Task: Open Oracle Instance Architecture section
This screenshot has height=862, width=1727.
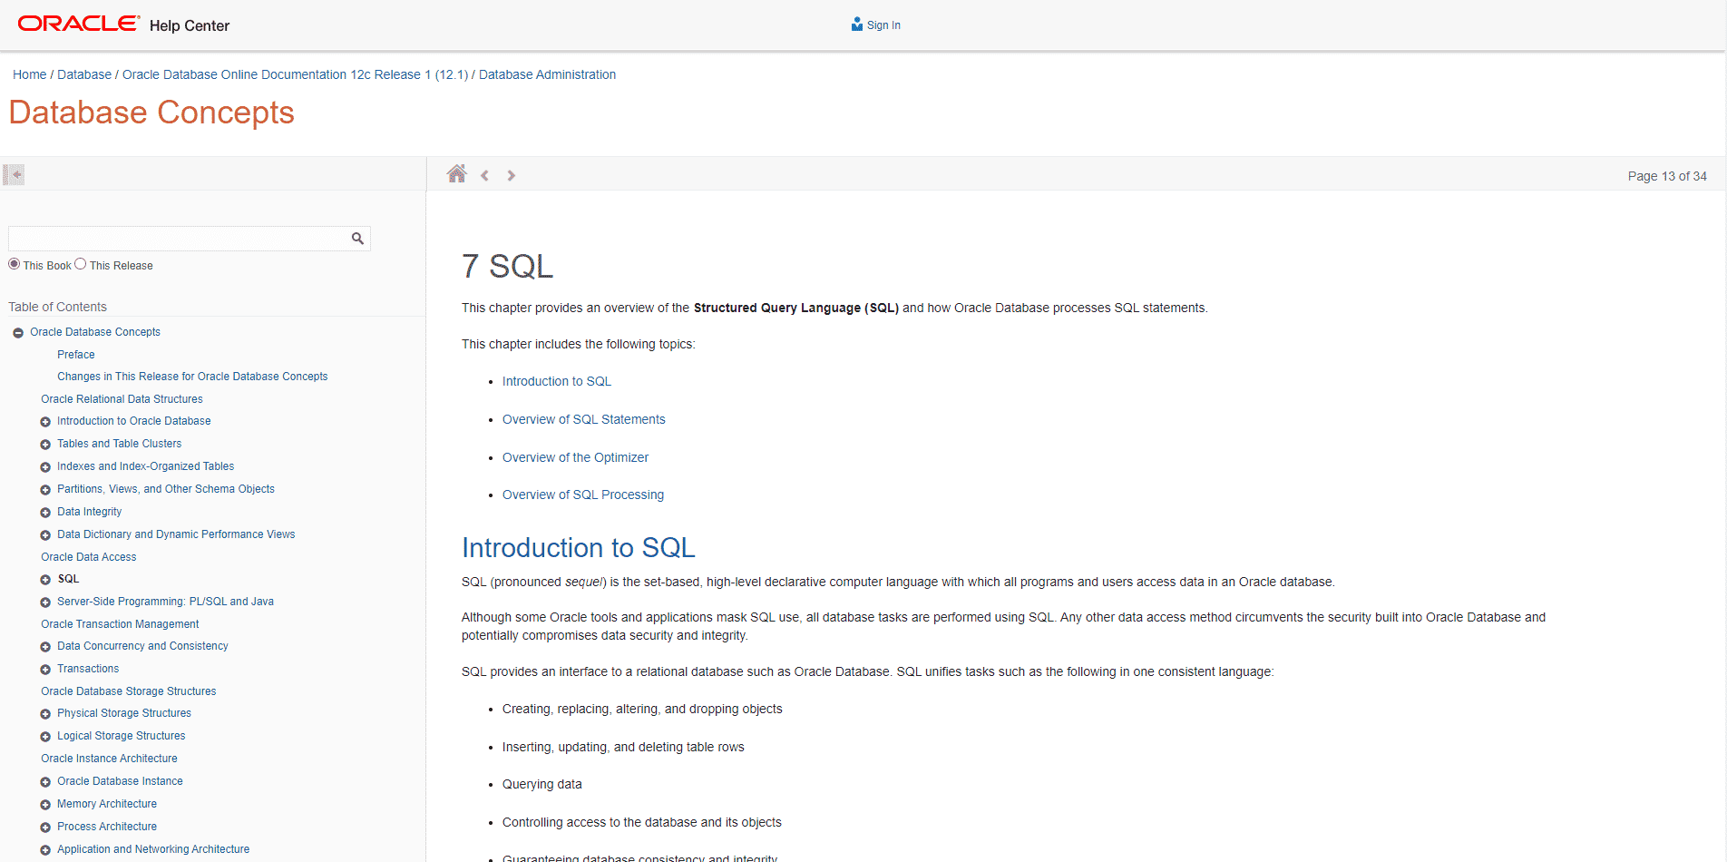Action: tap(109, 759)
